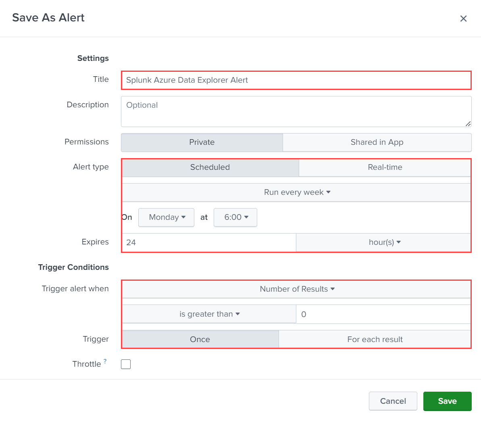
Task: Open the 6:00 time dropdown
Action: point(235,217)
